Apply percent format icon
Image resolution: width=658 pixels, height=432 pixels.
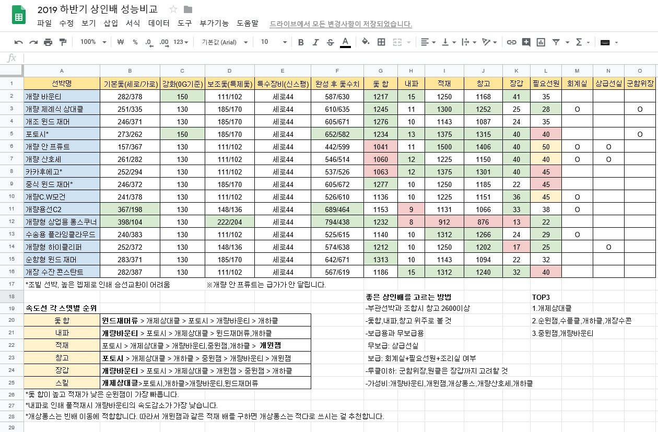135,42
